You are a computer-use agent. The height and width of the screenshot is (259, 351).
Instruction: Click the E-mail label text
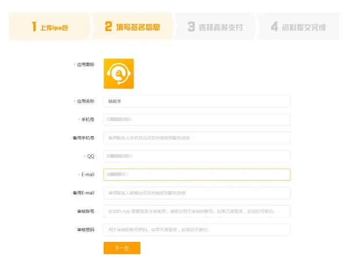[x=88, y=174]
